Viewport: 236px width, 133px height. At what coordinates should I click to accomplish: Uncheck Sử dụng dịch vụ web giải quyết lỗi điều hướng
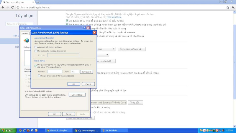(x=67, y=21)
